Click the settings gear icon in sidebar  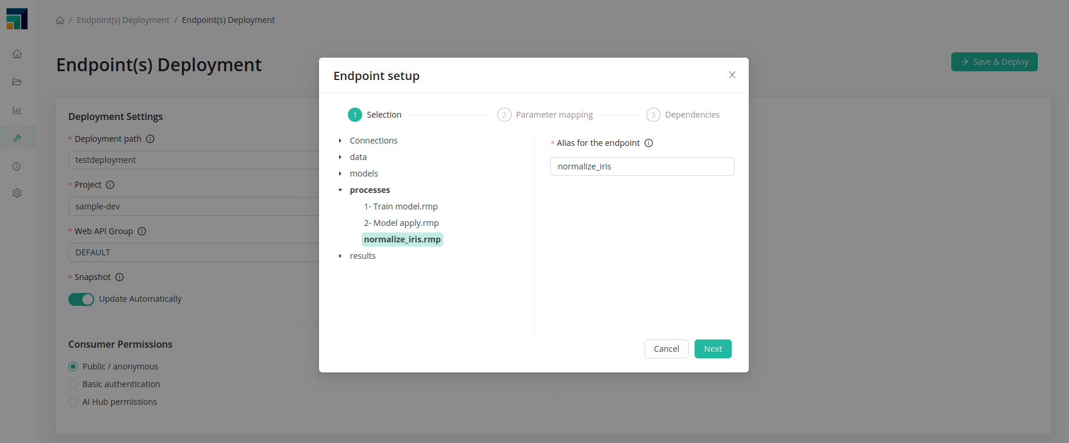pos(17,193)
